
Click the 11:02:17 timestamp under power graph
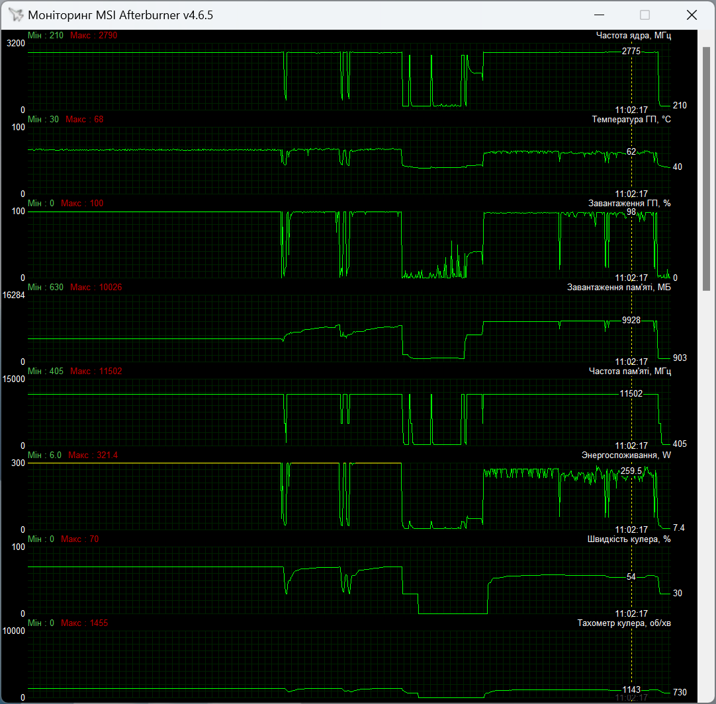pos(631,529)
